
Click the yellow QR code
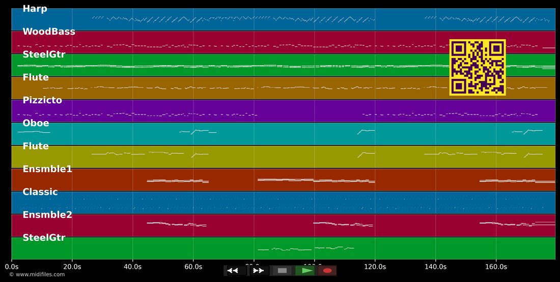[x=478, y=68]
